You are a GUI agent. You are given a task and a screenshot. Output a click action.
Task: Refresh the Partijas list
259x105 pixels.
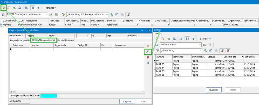pos(169,39)
